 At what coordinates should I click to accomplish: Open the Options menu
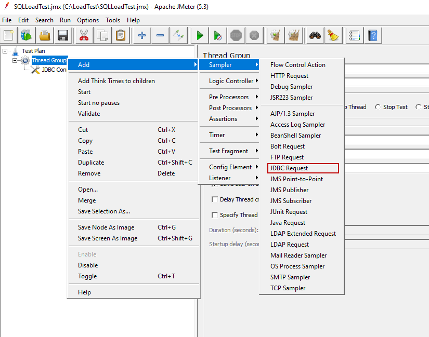[88, 20]
